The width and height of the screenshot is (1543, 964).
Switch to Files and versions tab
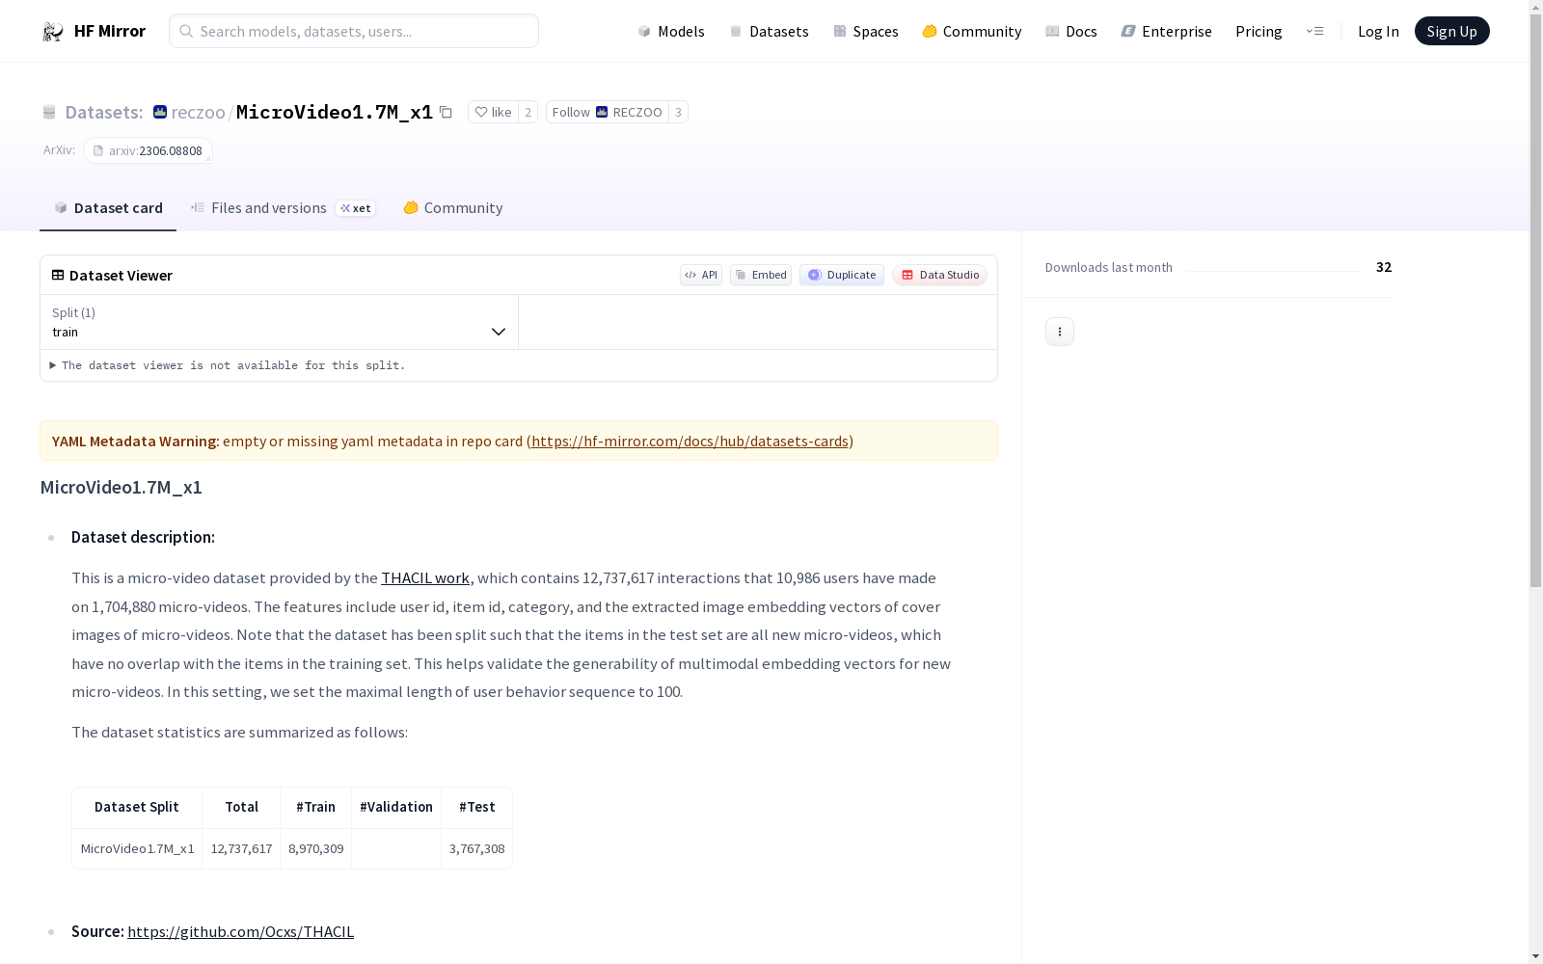point(283,208)
